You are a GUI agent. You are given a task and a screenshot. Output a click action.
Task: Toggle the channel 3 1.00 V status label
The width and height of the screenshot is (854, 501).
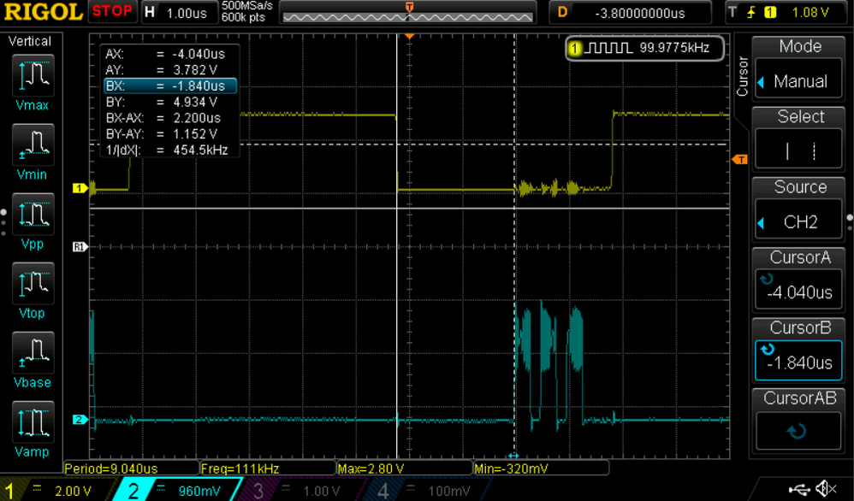click(302, 490)
